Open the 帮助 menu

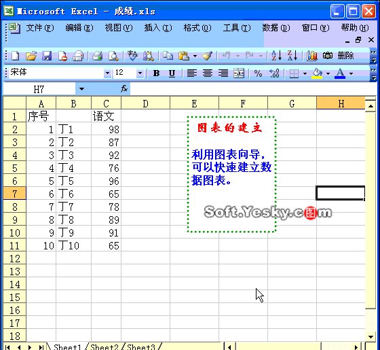[x=355, y=28]
